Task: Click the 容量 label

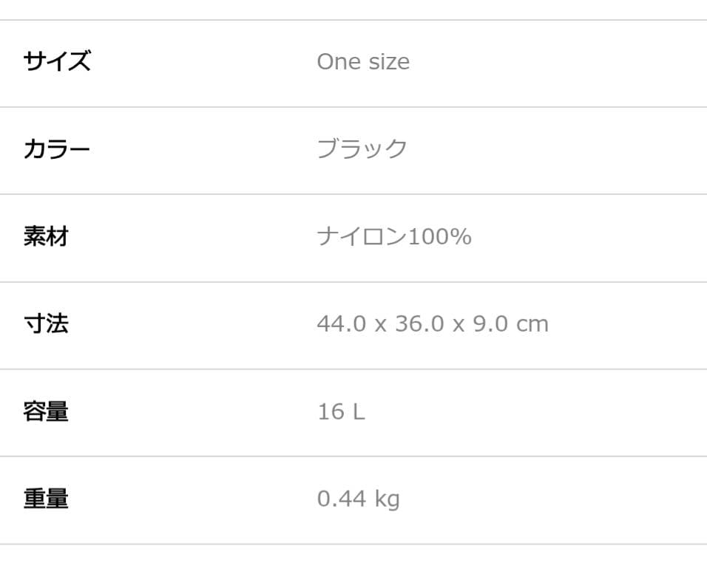Action: pyautogui.click(x=46, y=411)
